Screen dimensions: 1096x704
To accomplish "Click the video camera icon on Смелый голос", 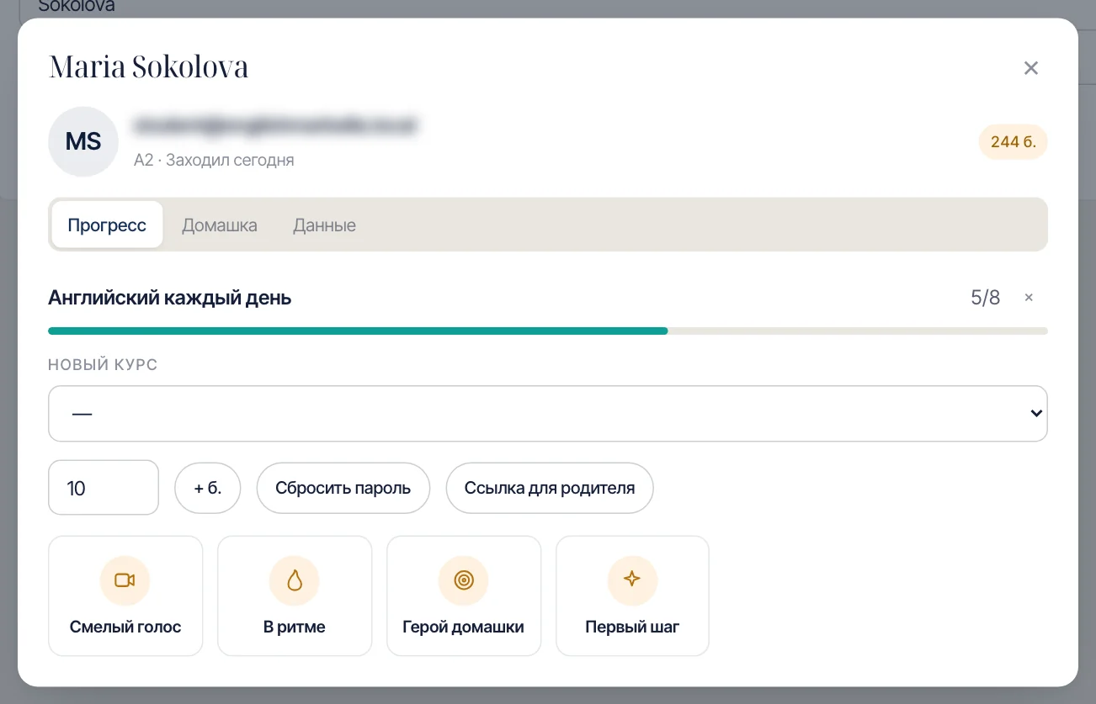I will point(125,580).
